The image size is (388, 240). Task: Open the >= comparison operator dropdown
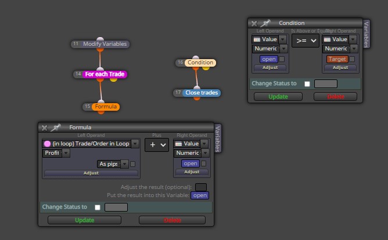306,41
